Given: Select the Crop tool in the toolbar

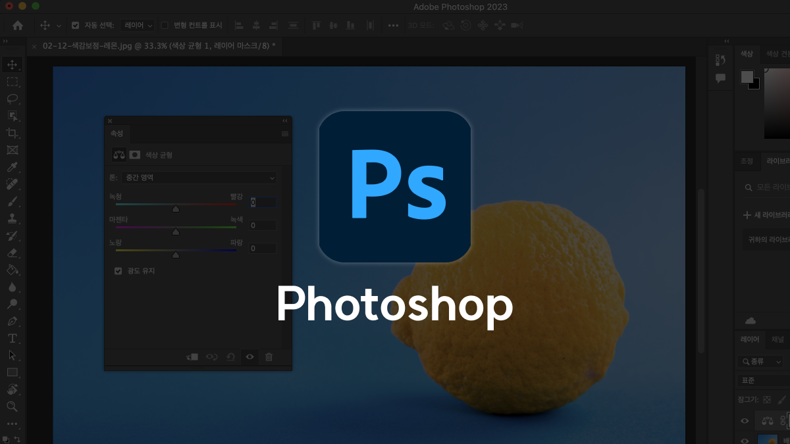Looking at the screenshot, I should pos(12,133).
